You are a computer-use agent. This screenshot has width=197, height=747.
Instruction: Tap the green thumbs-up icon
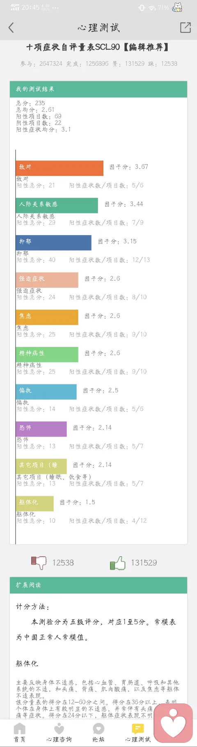(118, 562)
